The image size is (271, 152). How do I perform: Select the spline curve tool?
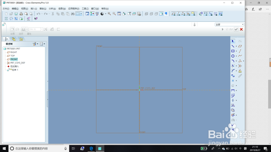pos(233,76)
